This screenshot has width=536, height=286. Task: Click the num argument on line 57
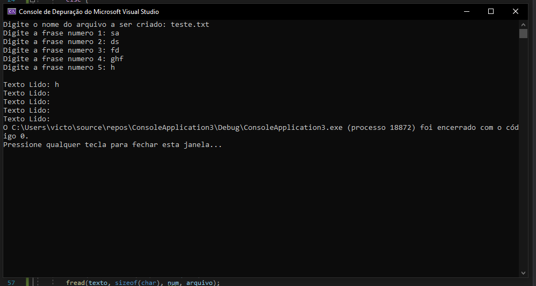(173, 283)
